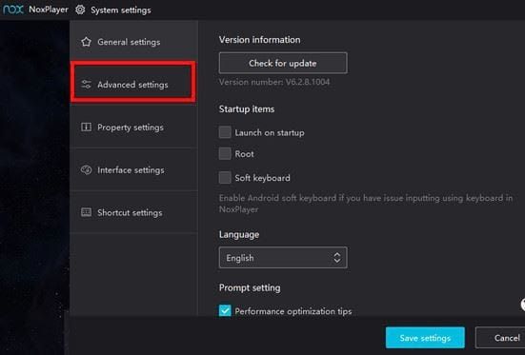Image resolution: width=525 pixels, height=355 pixels.
Task: Open the General settings tab
Action: (x=133, y=42)
